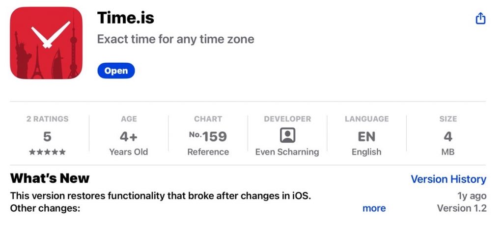
Task: Tap the 4 MB size cell
Action: point(447,136)
